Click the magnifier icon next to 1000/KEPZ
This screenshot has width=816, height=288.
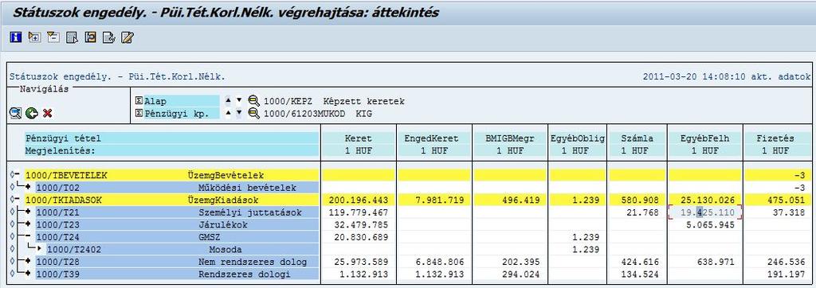[254, 101]
